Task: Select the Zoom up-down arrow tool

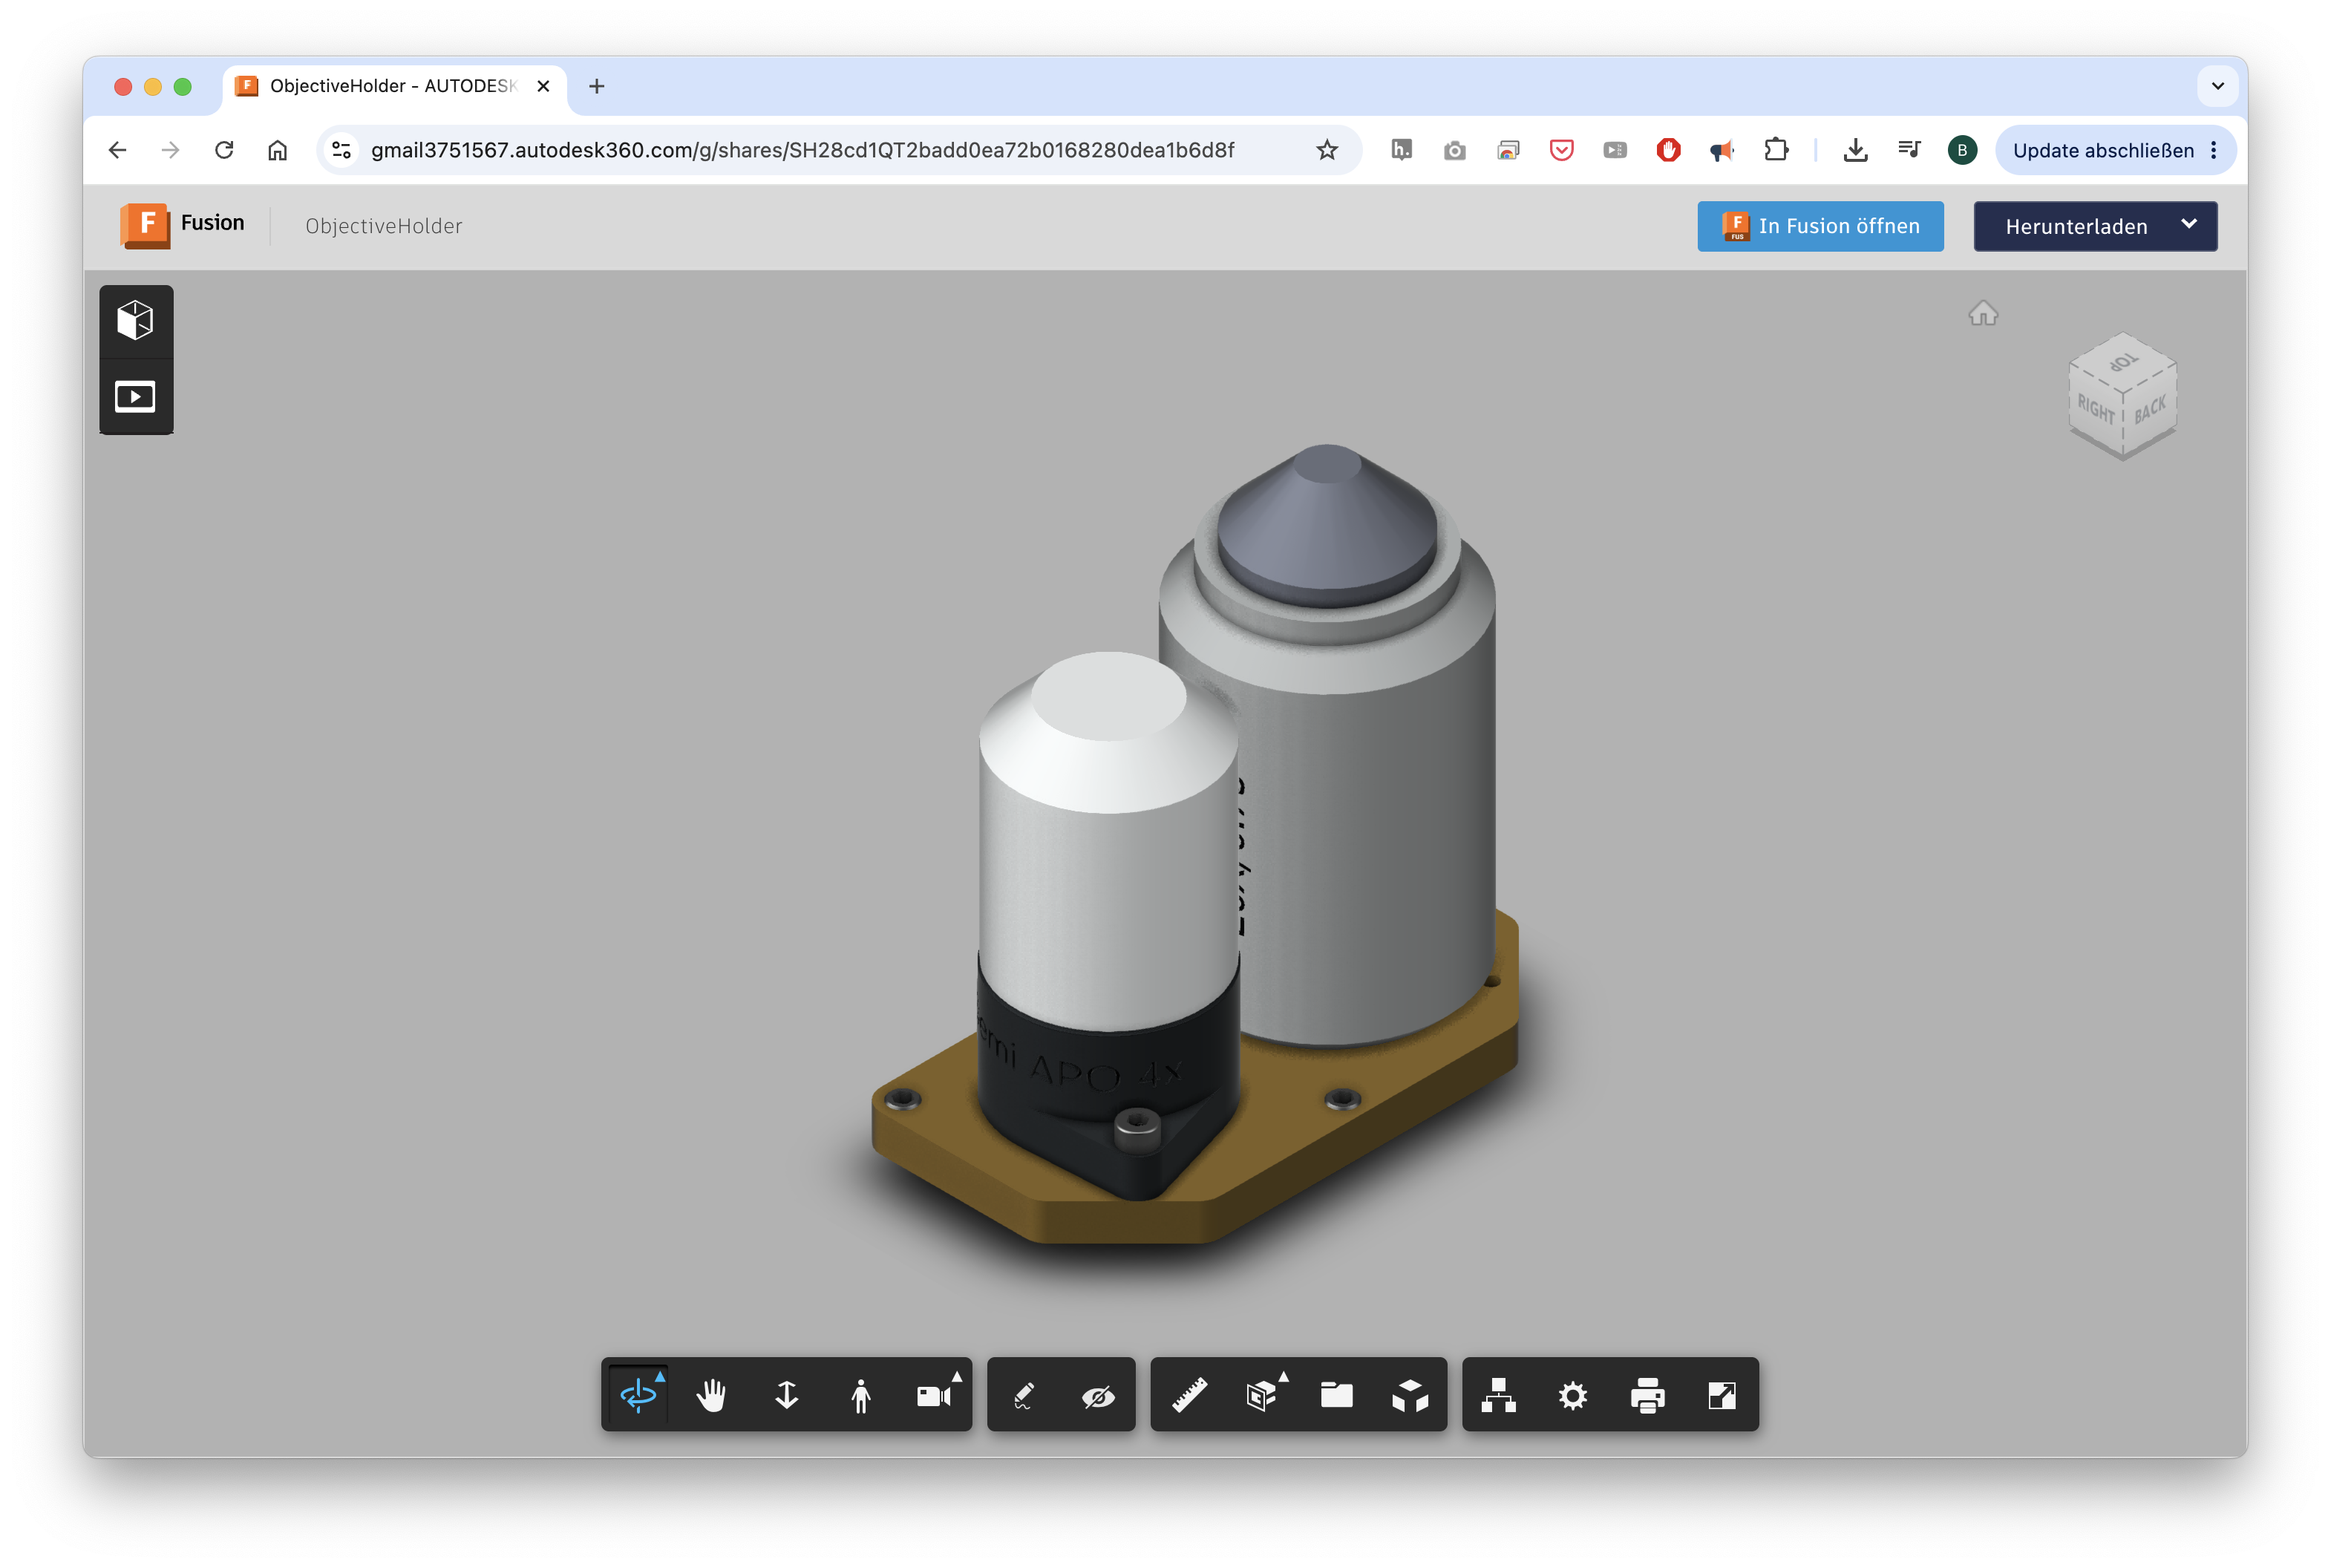Action: pyautogui.click(x=787, y=1395)
